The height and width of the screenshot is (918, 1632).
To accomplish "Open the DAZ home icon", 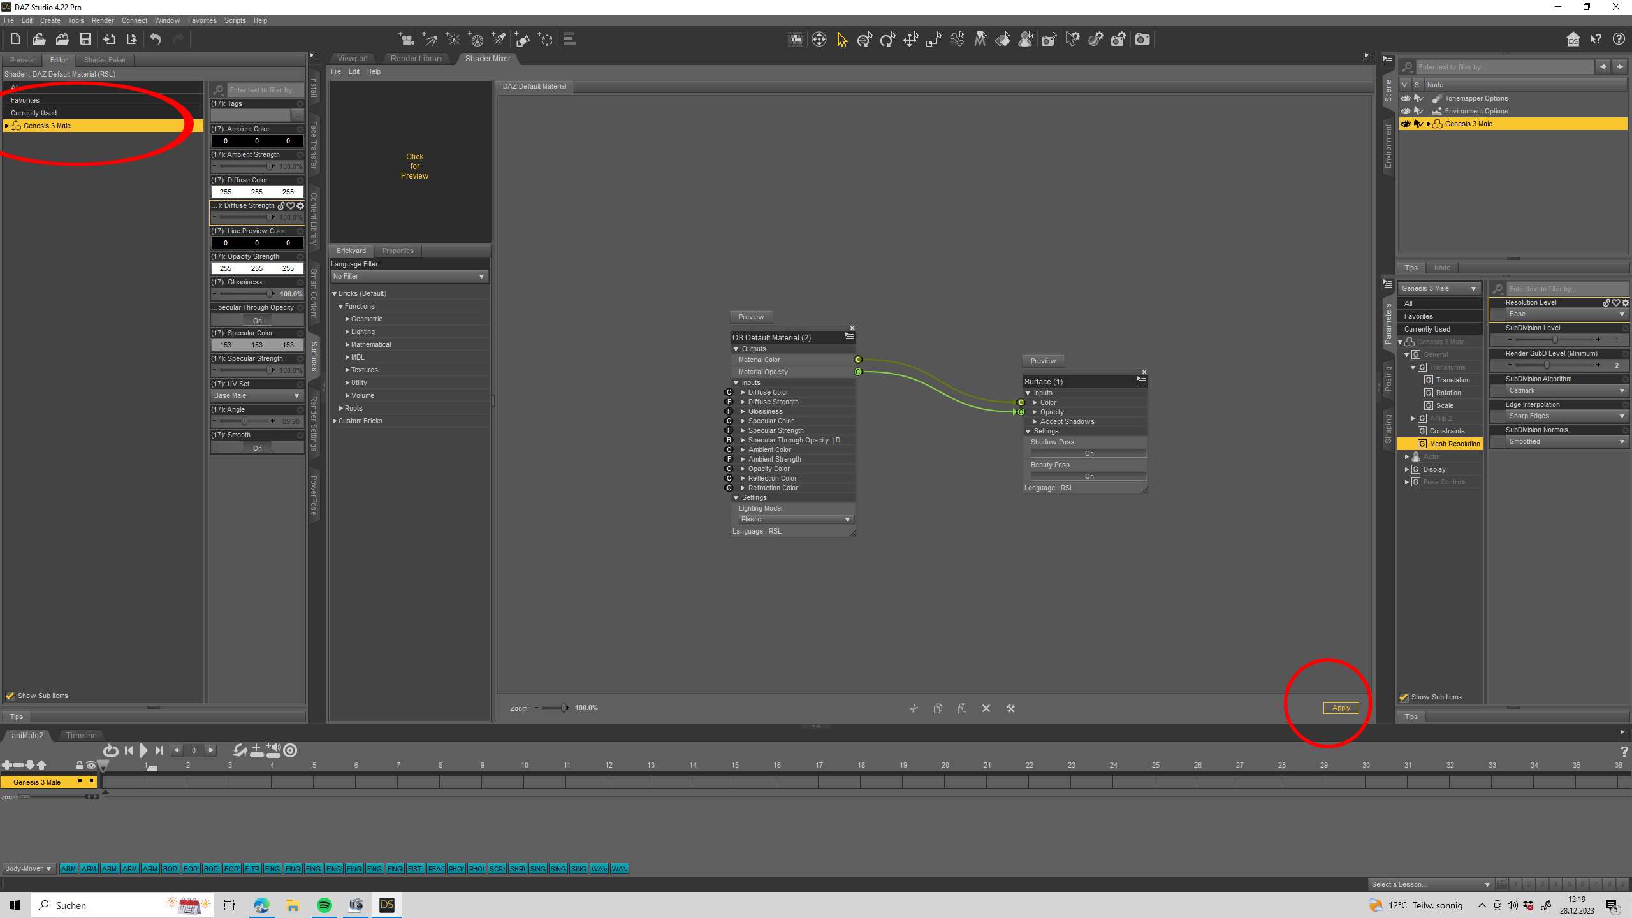I will click(x=1573, y=40).
